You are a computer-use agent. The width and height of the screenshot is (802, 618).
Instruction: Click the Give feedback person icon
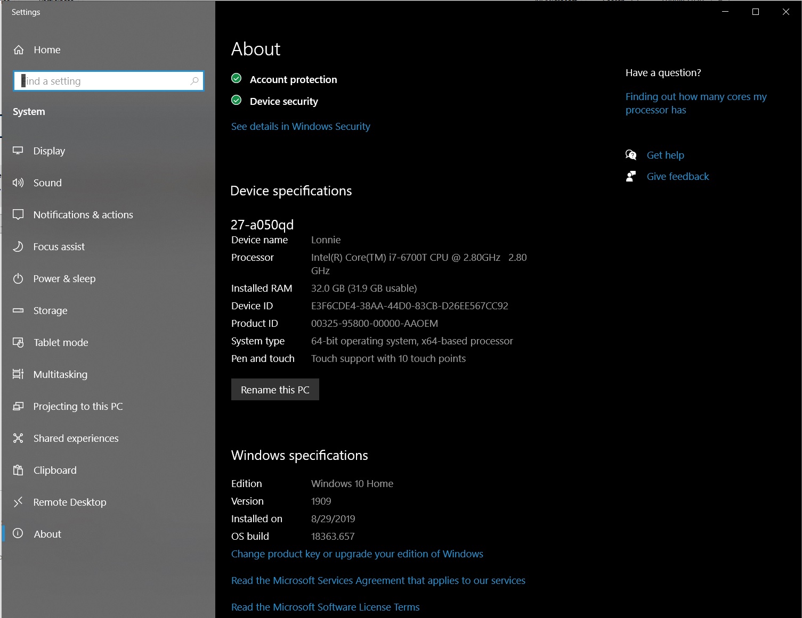pos(631,176)
